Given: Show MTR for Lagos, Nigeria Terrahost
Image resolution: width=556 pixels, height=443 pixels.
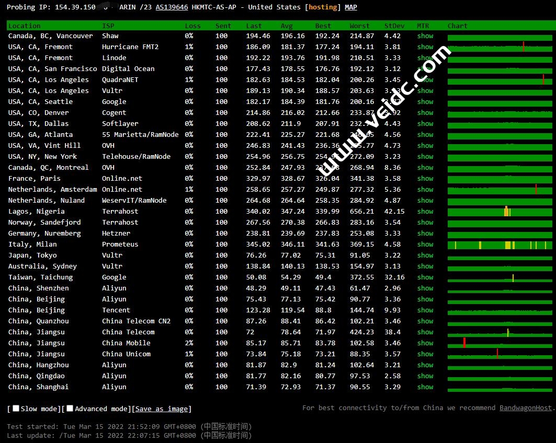Looking at the screenshot, I should point(425,212).
